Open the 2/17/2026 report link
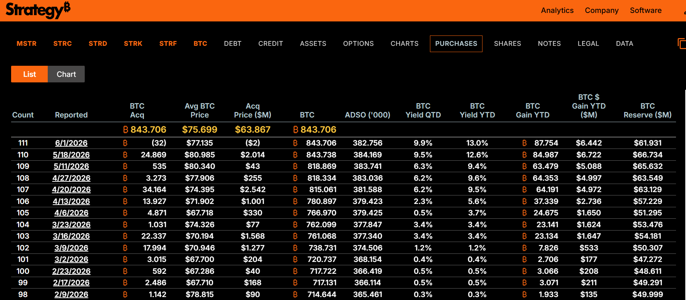686x300 pixels. [71, 283]
